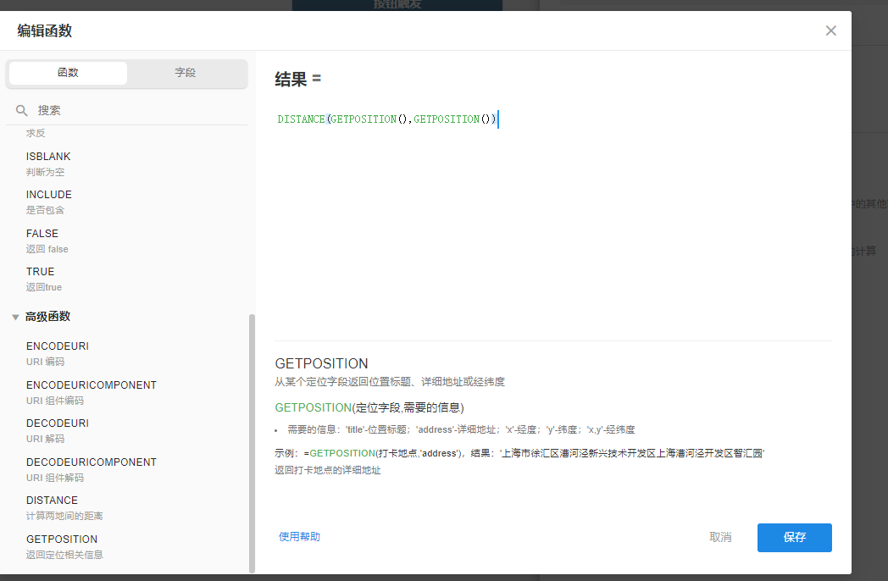
Task: Pick the DECODEURICOMPONENT function
Action: coord(91,462)
